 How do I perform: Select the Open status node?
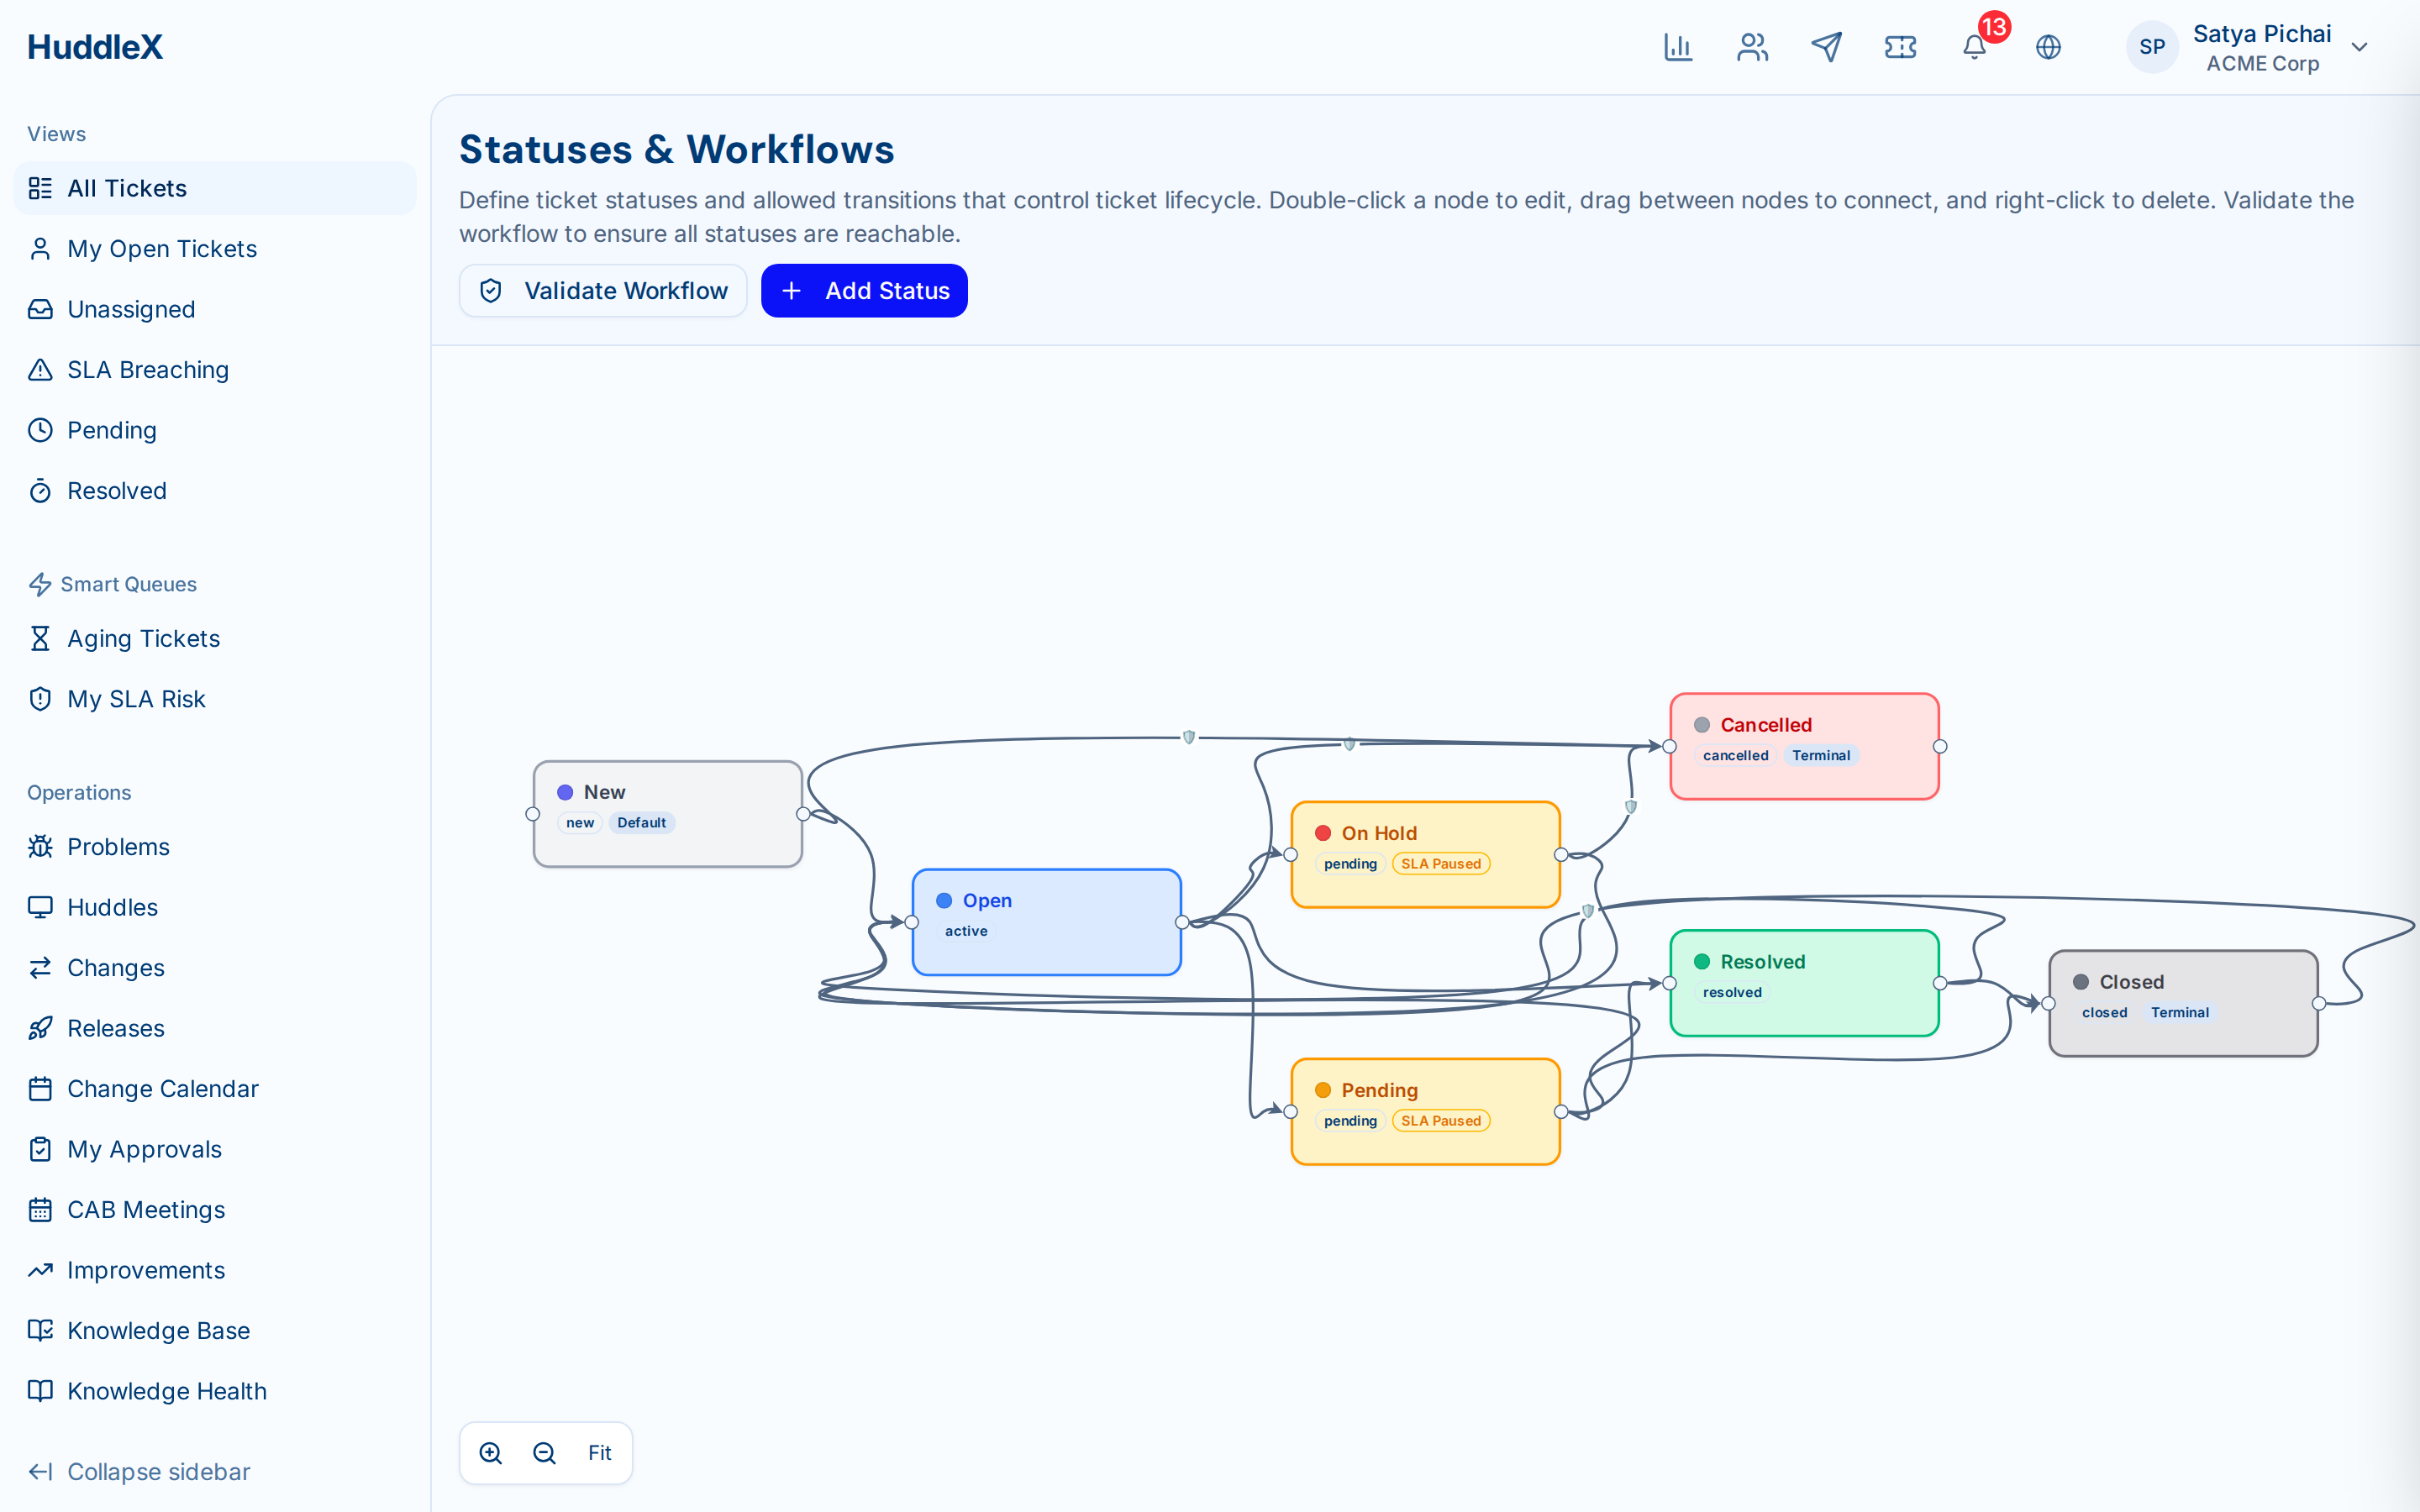tap(1047, 922)
